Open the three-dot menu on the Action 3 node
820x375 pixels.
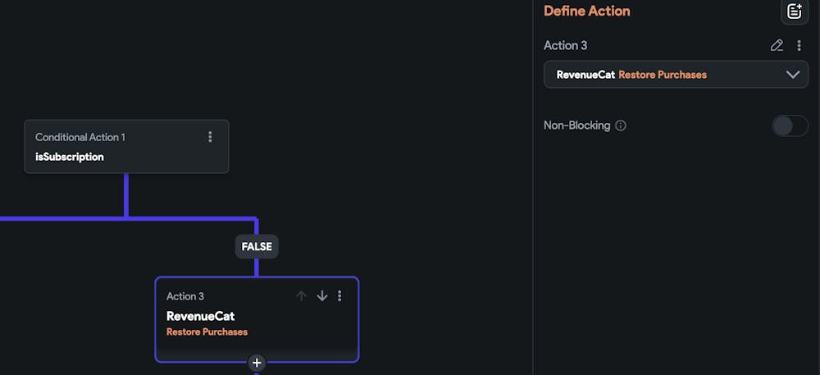(340, 296)
